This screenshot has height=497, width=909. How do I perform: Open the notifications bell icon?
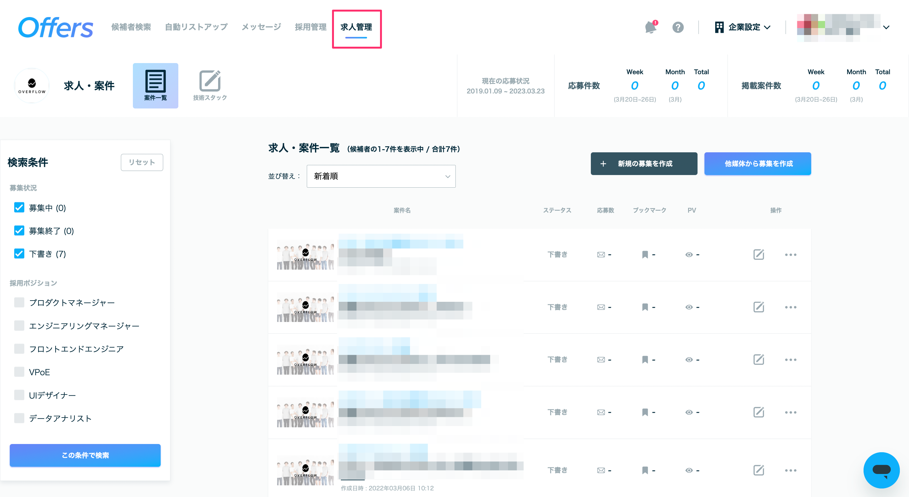tap(650, 27)
